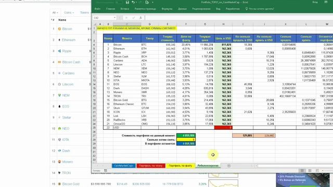Viewport: 333px width, 187px height.
Task: Sort by the Name column header in the browser
Action: click(62, 20)
